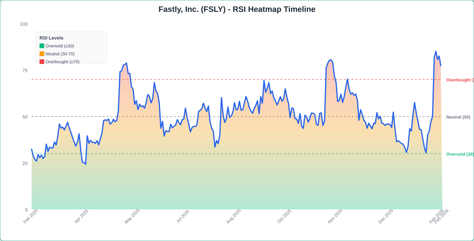This screenshot has width=474, height=241.
Task: Select the chart title text
Action: point(237,9)
